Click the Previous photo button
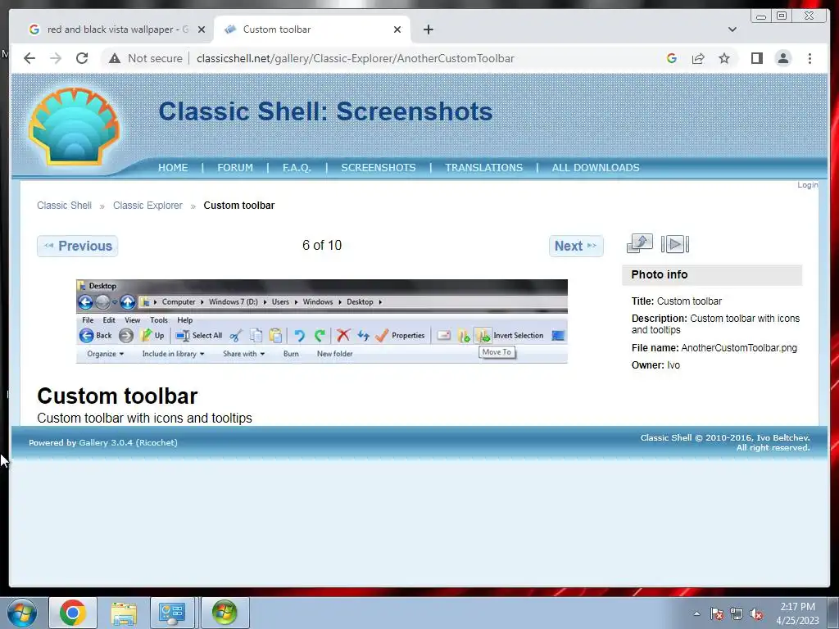Screen dimensions: 839x629 tap(78, 246)
